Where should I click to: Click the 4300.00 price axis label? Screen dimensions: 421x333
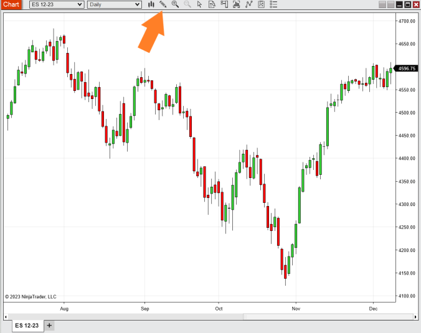tap(407, 204)
